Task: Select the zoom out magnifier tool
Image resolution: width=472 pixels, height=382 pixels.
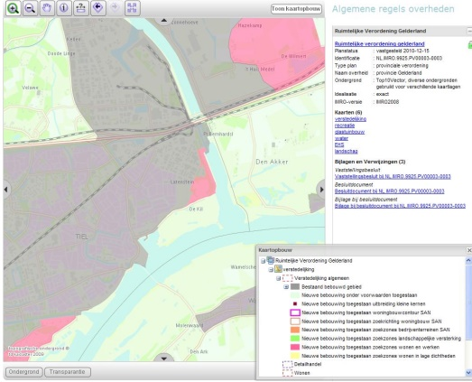Action: [30, 8]
